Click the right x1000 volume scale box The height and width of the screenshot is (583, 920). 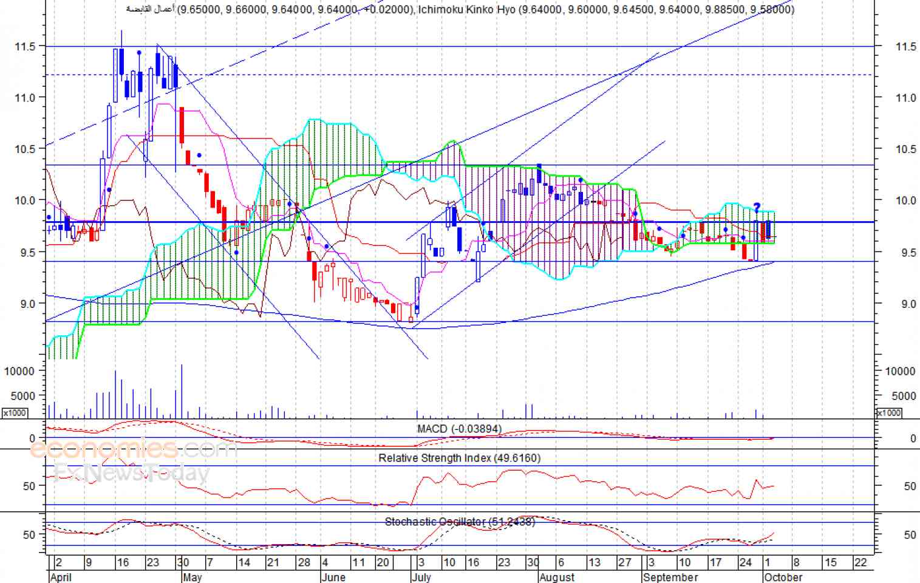(889, 413)
